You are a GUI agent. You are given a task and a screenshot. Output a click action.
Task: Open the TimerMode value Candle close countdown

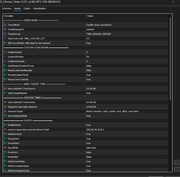127,25
